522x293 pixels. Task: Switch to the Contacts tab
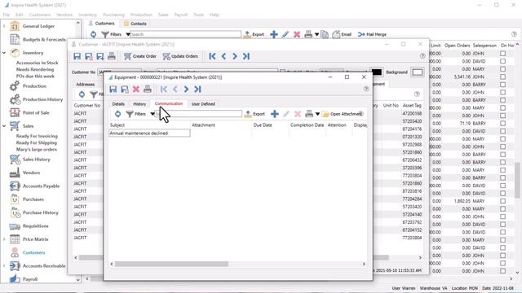tap(135, 24)
